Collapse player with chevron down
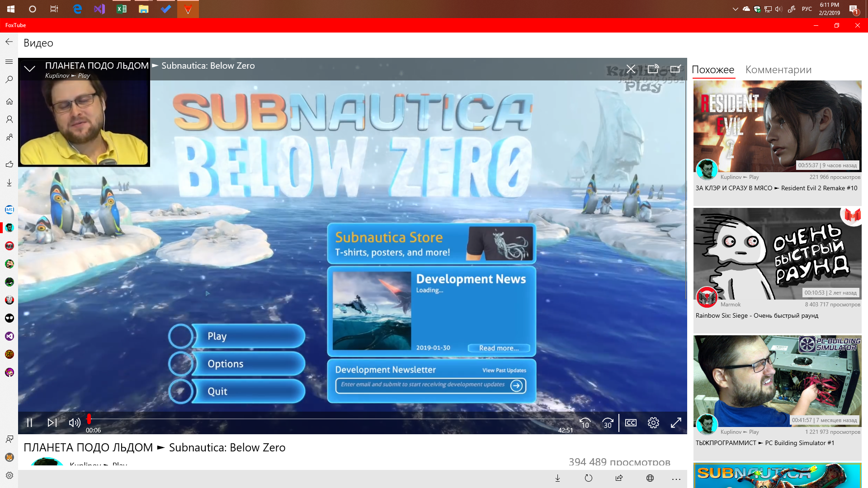 [29, 69]
